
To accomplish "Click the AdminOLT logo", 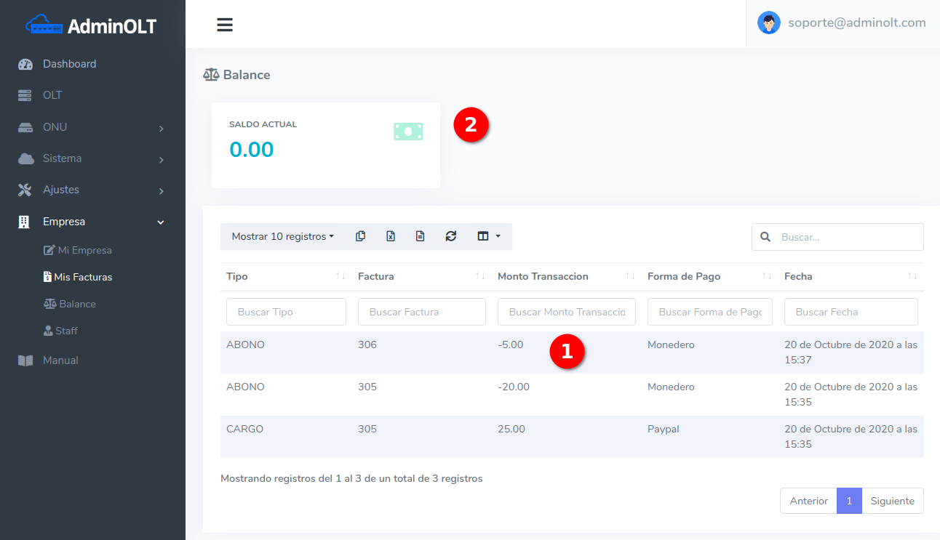I will (92, 26).
